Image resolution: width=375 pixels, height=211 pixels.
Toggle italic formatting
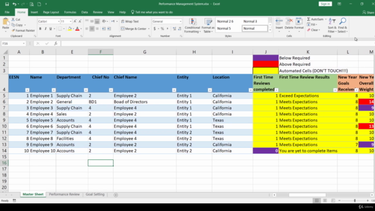point(45,29)
